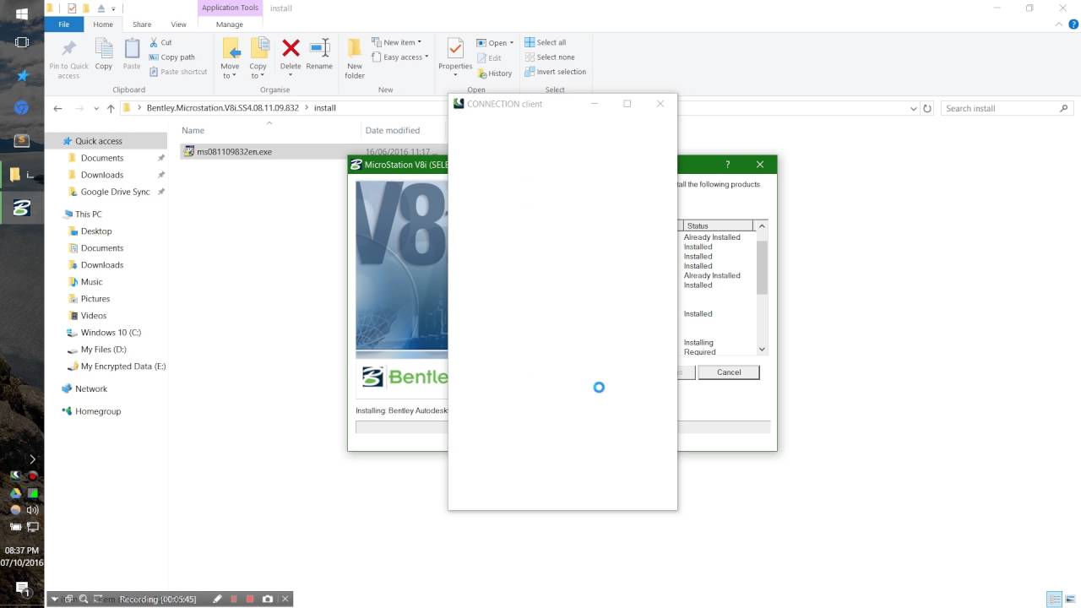The image size is (1081, 608).
Task: Click the installer progress bar
Action: click(562, 427)
